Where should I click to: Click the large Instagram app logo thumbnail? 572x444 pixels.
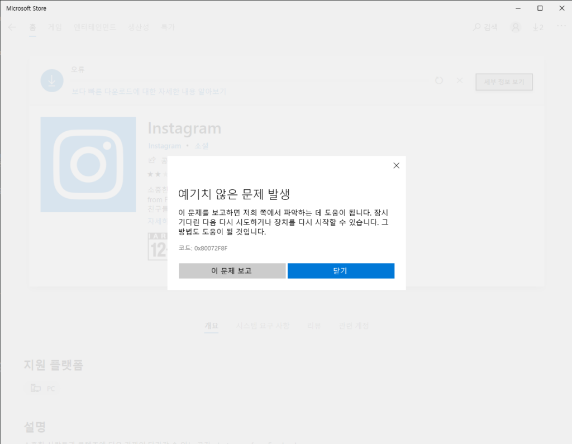[88, 164]
